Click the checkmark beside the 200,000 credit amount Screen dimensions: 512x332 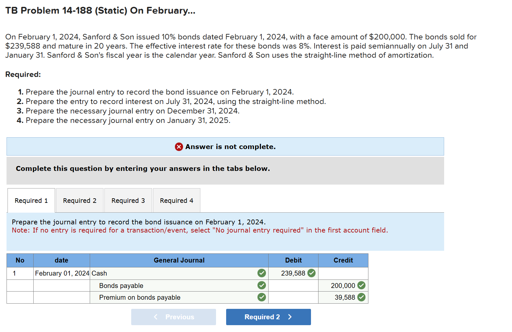362,285
